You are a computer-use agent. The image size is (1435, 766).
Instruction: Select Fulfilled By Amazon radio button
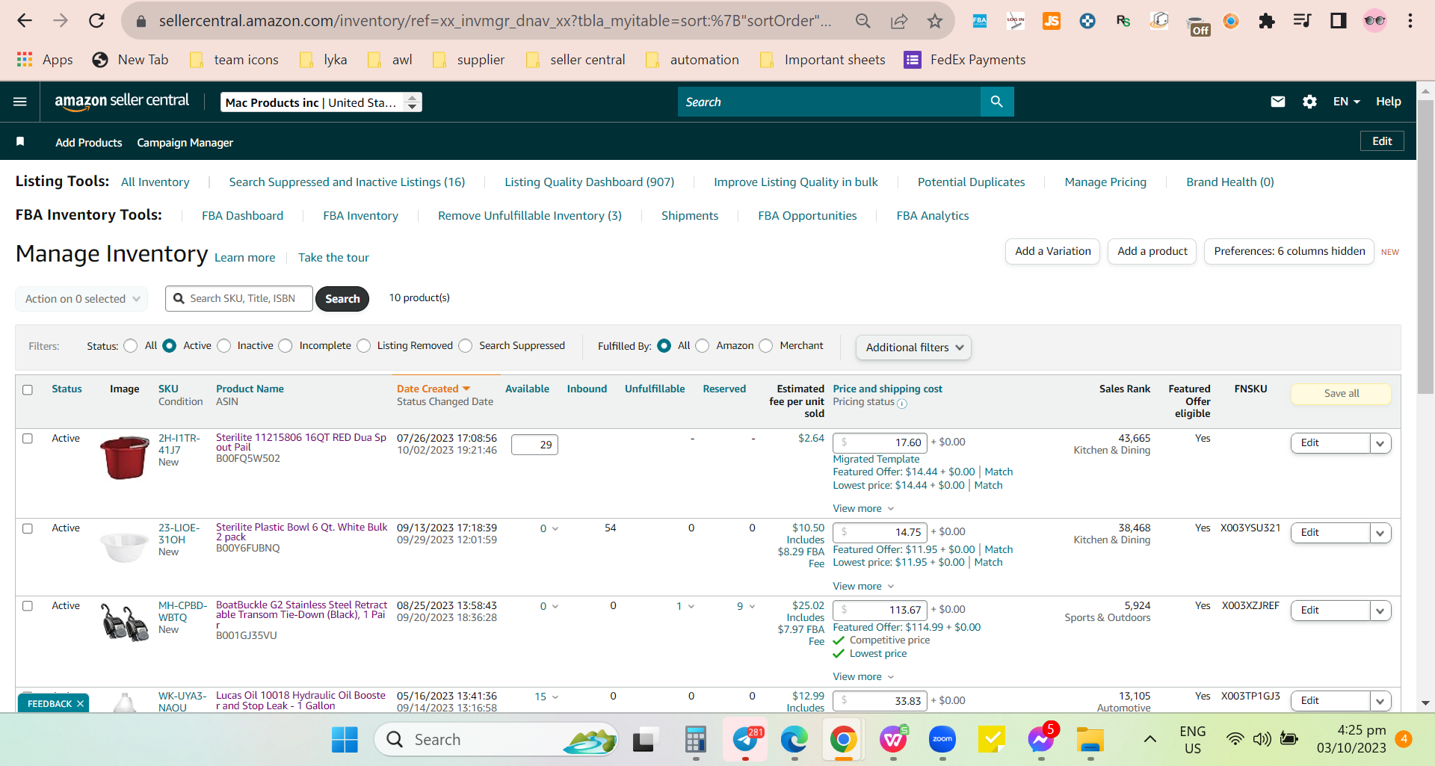703,346
